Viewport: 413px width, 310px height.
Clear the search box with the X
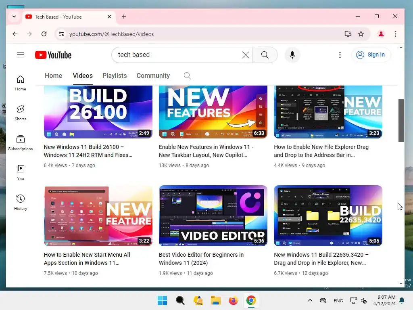tap(246, 55)
